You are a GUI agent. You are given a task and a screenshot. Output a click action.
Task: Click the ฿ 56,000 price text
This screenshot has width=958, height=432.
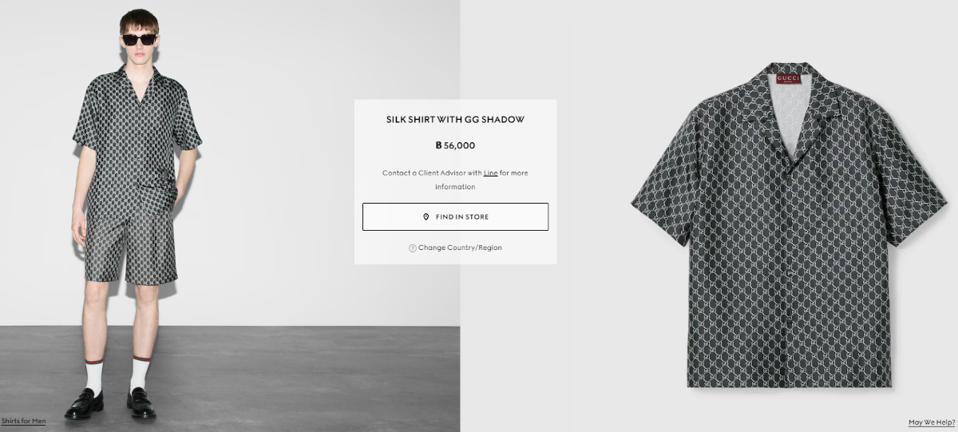point(455,145)
